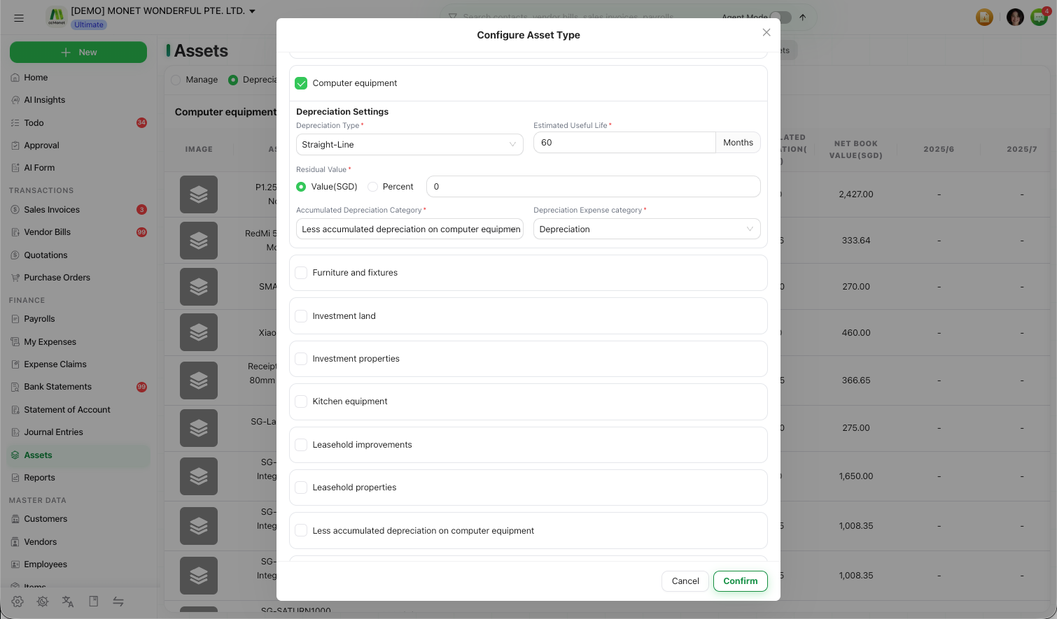Click the Todo list icon
Viewport: 1057px width, 619px height.
[15, 123]
